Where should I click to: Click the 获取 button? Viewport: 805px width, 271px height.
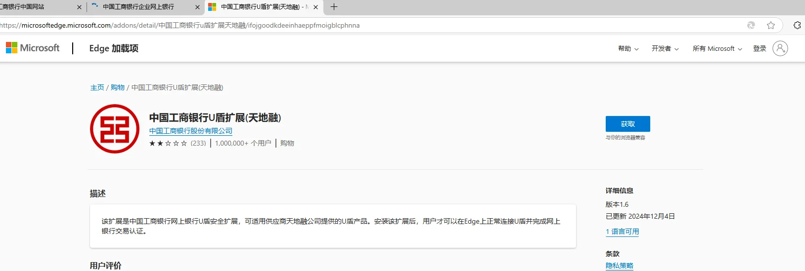pos(627,124)
